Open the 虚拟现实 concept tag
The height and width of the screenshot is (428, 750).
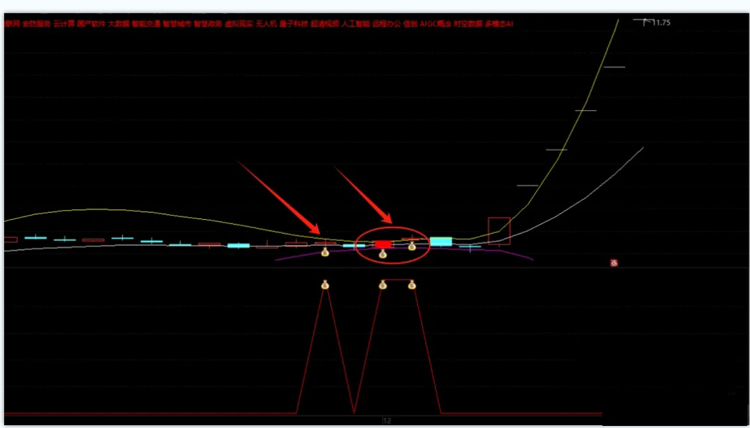point(239,24)
